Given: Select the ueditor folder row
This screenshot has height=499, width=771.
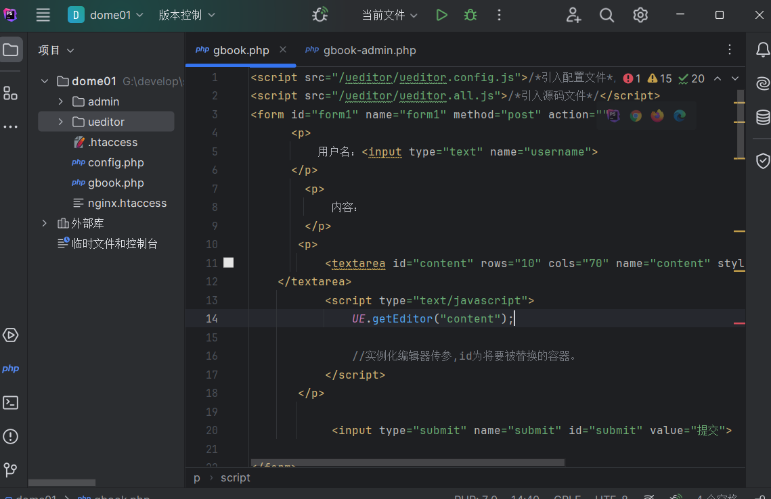Looking at the screenshot, I should coord(106,122).
